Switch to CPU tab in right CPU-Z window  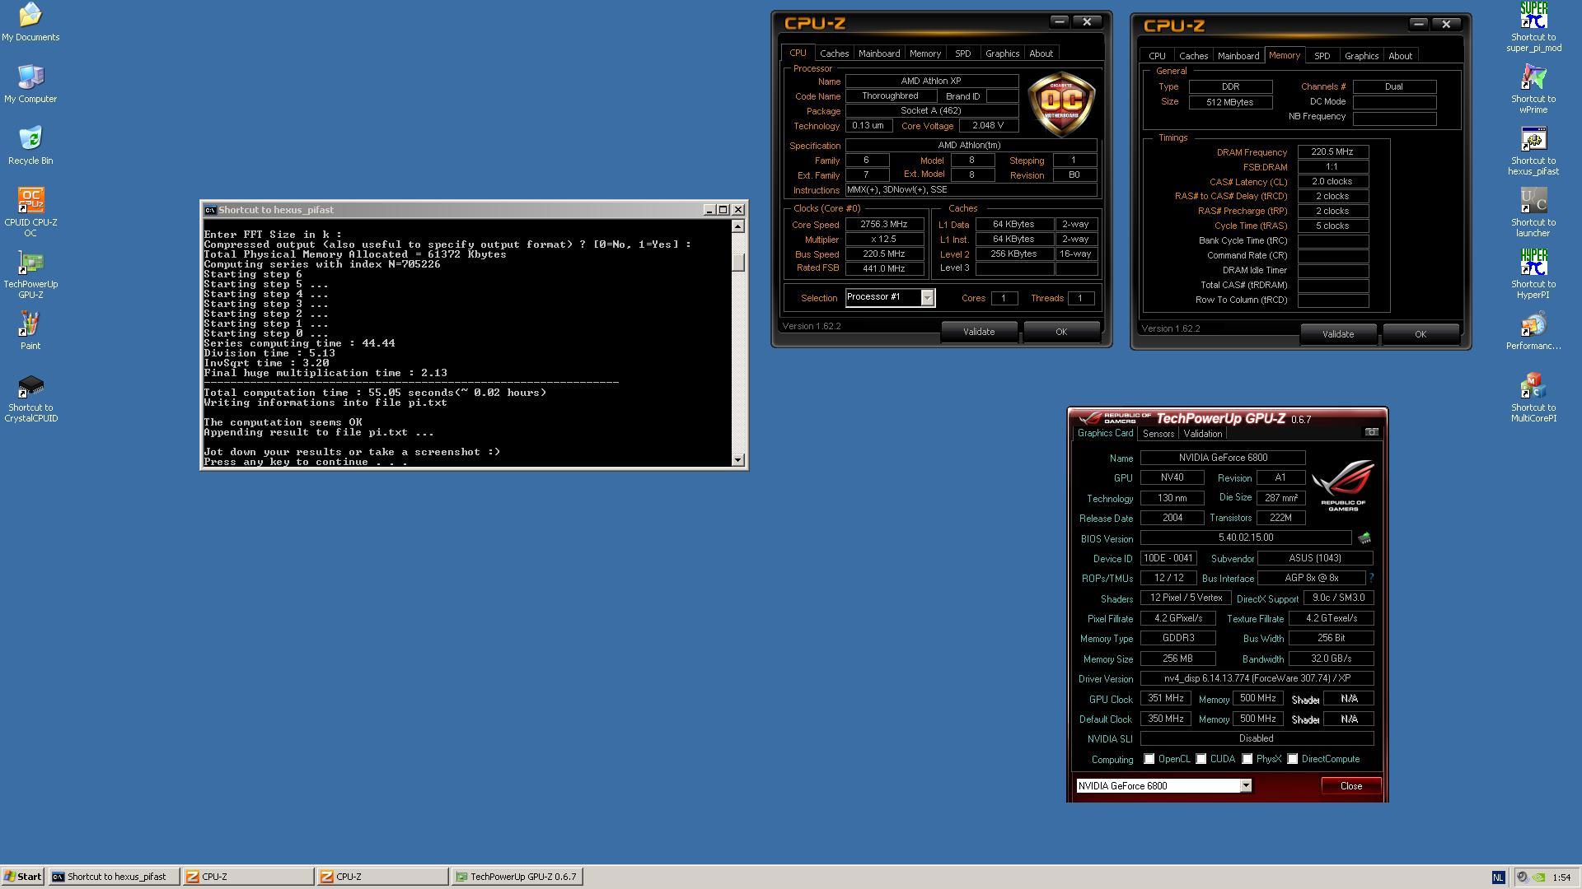[1157, 56]
